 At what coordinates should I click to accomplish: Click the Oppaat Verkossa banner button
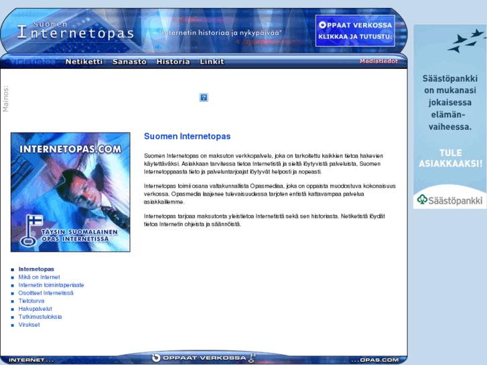click(x=355, y=31)
